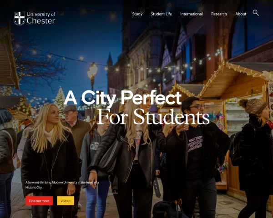Open the search magnifier icon
The width and height of the screenshot is (273, 218).
click(x=256, y=13)
